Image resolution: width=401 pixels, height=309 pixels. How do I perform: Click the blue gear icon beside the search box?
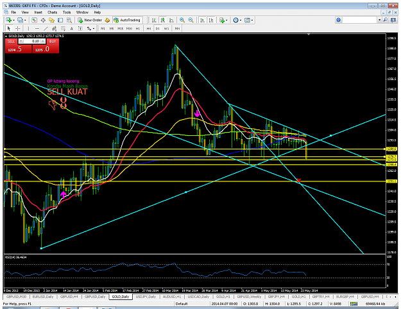(x=338, y=20)
